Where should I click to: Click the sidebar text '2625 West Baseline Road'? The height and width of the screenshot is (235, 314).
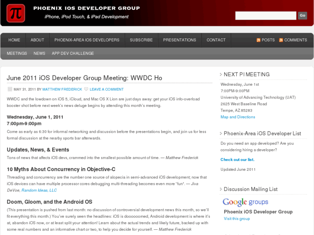point(244,104)
